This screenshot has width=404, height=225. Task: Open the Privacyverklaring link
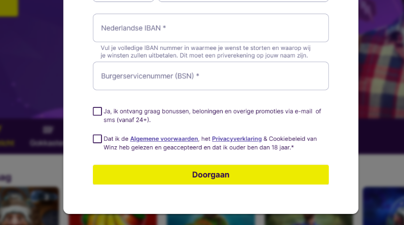coord(237,139)
